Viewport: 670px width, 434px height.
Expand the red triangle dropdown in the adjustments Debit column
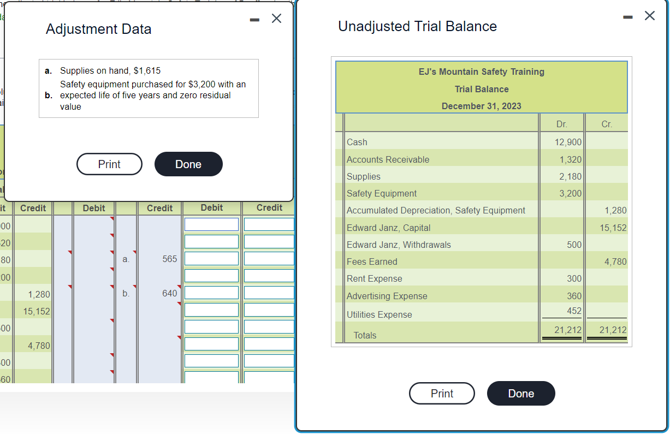pos(112,217)
